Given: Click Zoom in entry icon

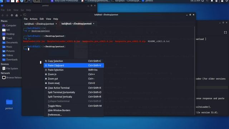Looking at the screenshot, I should pyautogui.click(x=46, y=74).
